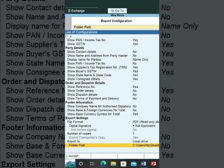Click the G: Go To button
The width and height of the screenshot is (224, 168).
point(117,11)
